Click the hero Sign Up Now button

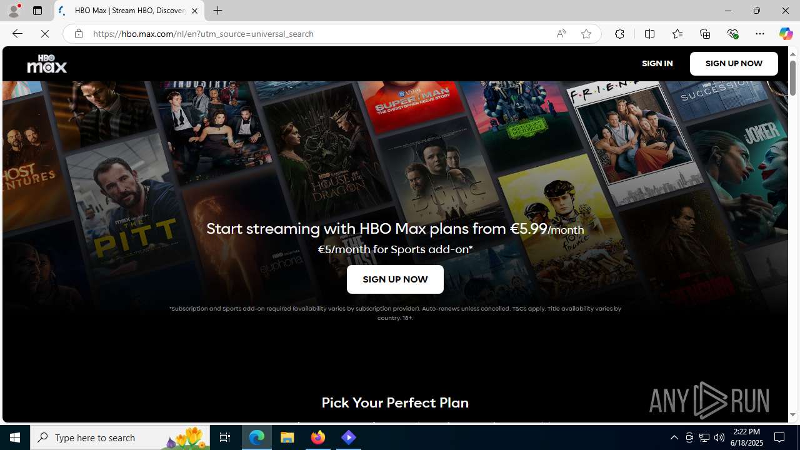click(x=395, y=279)
